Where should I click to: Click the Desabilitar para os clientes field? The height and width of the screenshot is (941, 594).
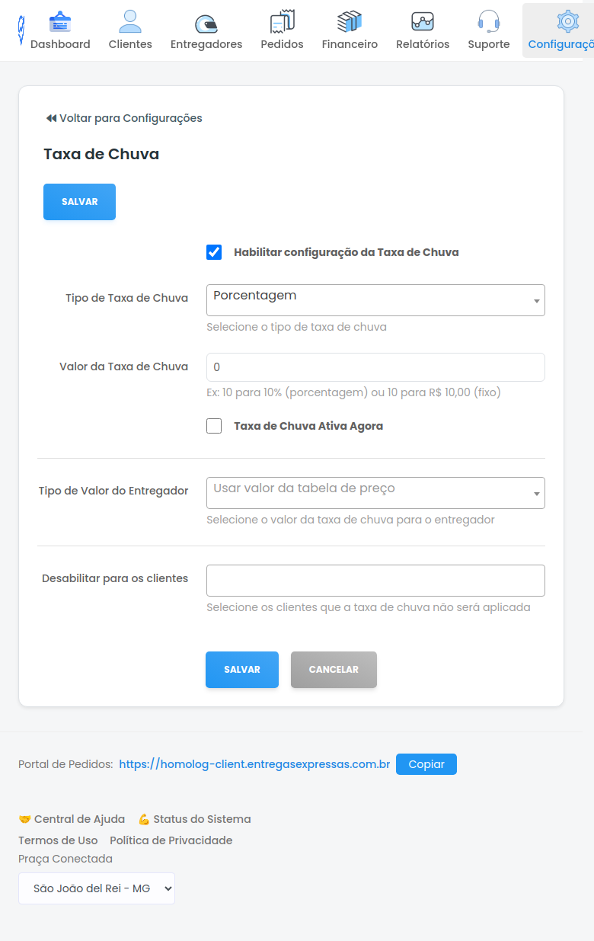(375, 581)
